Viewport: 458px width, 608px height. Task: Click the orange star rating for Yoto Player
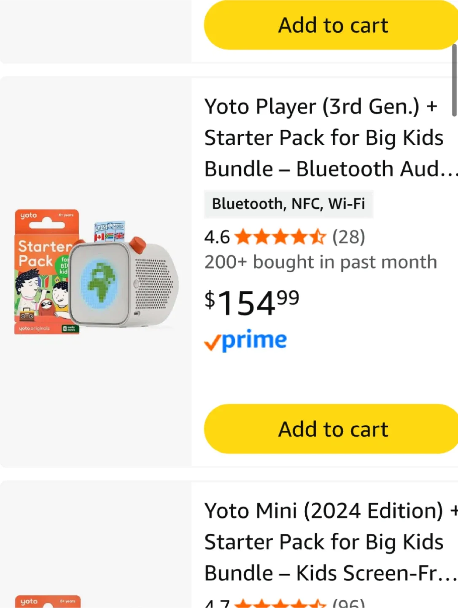280,237
